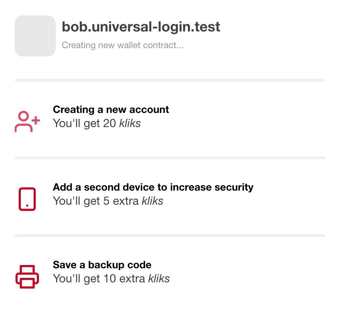Click the dot on the phone icon
This screenshot has height=317, width=344.
(27, 206)
